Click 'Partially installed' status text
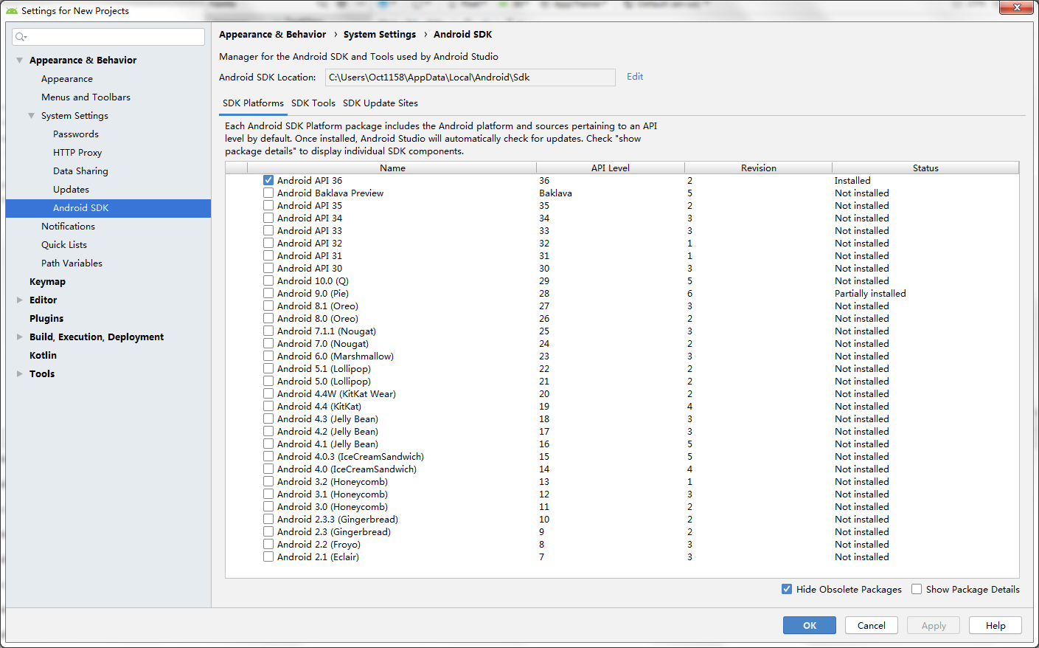 (x=870, y=293)
